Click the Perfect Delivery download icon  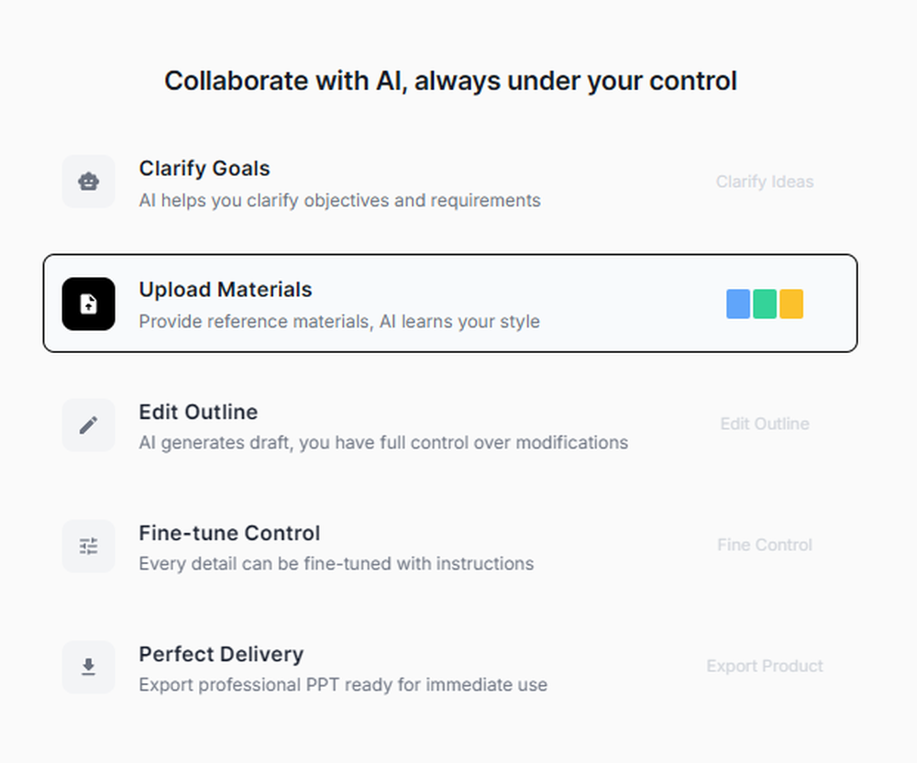click(x=88, y=667)
